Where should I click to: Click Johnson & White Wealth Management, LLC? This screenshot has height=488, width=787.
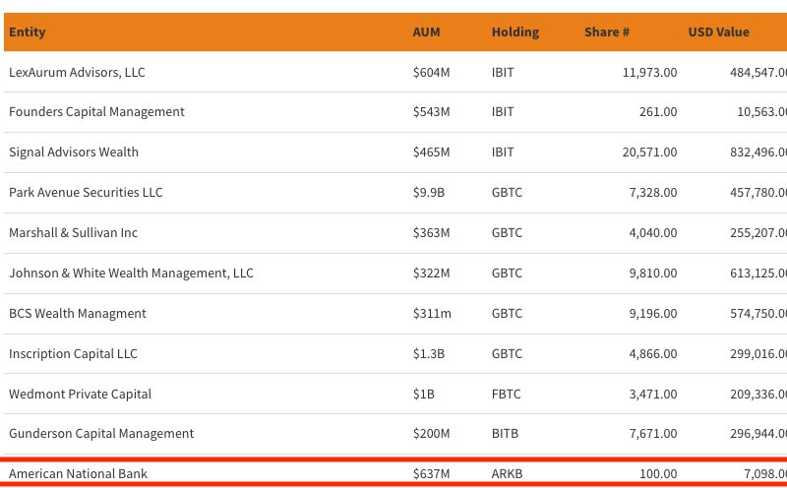tap(131, 274)
